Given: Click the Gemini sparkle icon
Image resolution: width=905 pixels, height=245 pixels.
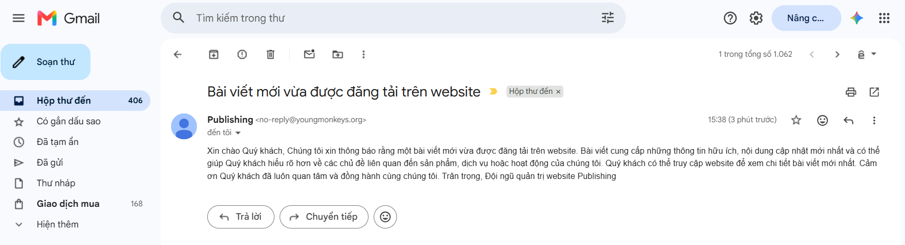Looking at the screenshot, I should click(857, 18).
